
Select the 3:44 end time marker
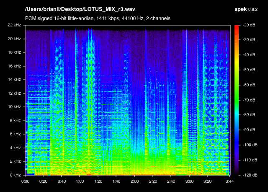(229, 182)
